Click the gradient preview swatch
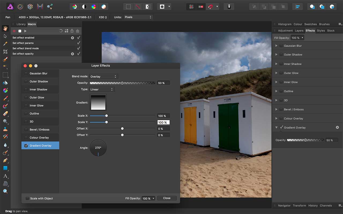The height and width of the screenshot is (214, 343). 98,102
